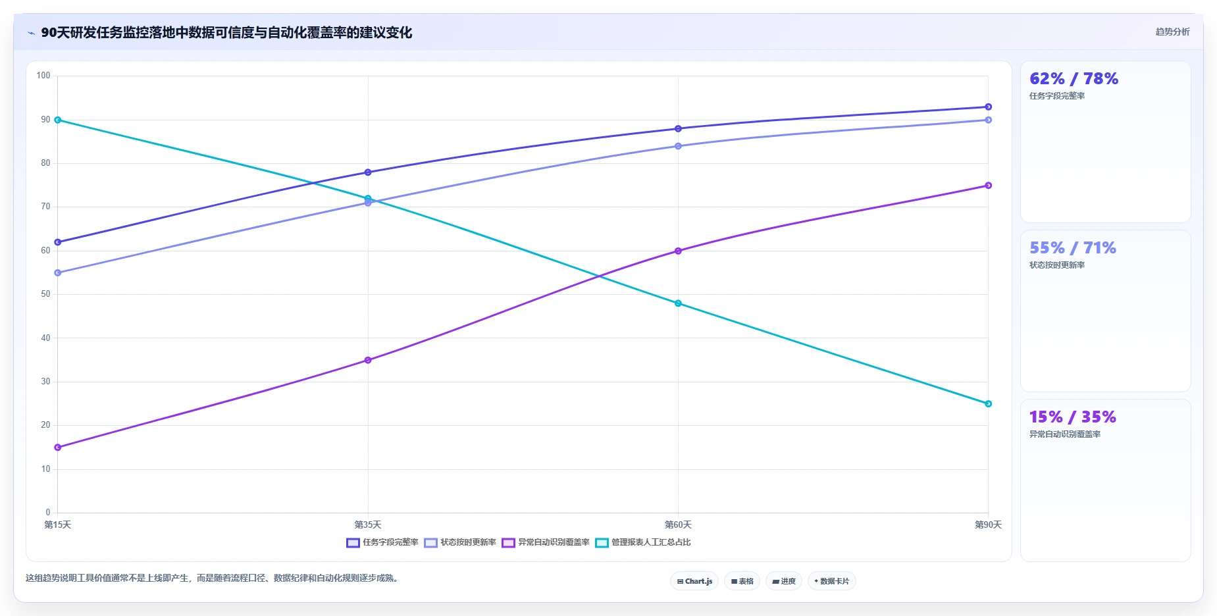
Task: Select the 62% / 78% task field card
Action: [1105, 141]
